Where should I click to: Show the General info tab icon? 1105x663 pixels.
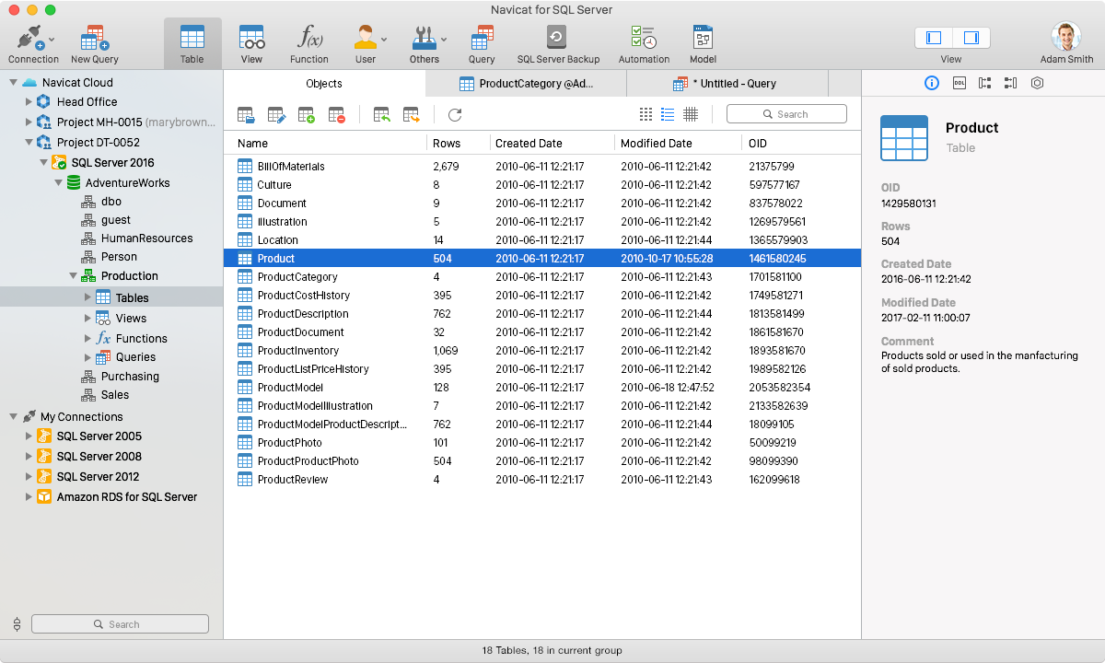coord(931,83)
